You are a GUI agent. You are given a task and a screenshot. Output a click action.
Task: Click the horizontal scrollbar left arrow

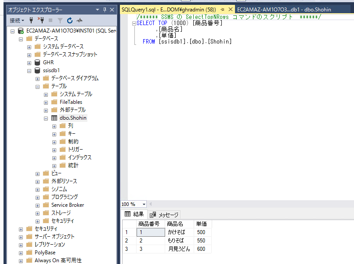[x=150, y=204]
